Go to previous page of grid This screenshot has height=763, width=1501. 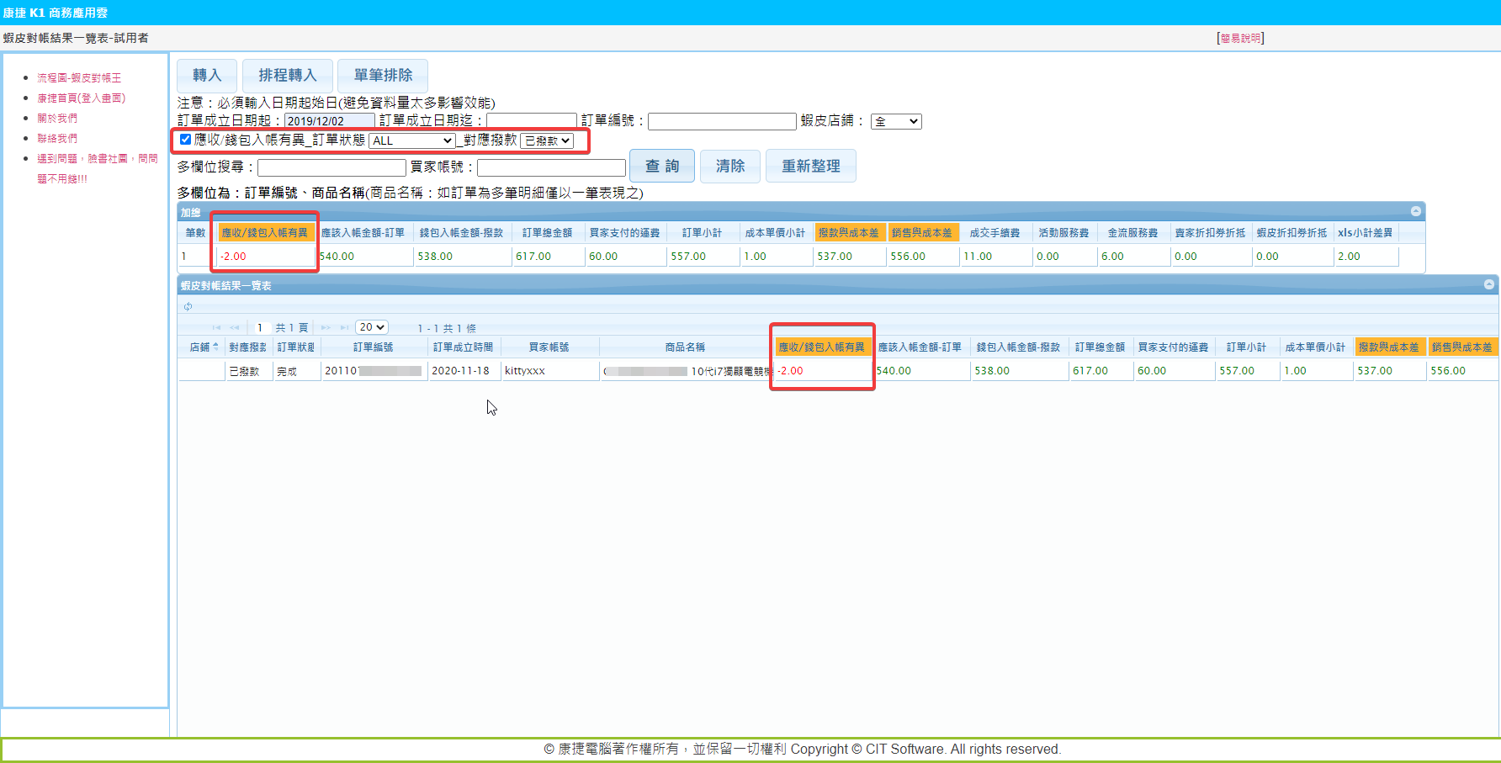(235, 327)
